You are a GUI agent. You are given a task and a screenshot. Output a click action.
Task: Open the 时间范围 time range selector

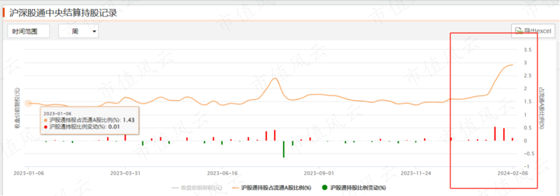(x=29, y=31)
